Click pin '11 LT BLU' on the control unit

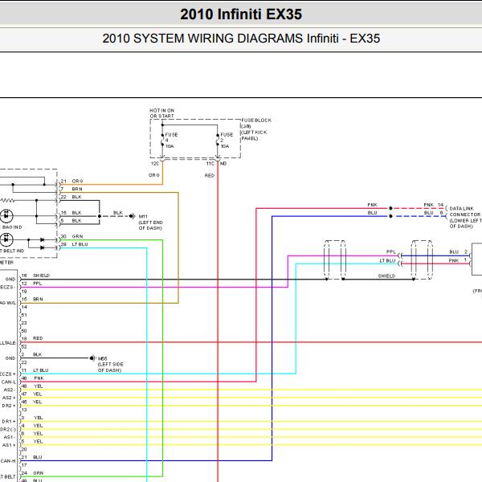tap(35, 370)
